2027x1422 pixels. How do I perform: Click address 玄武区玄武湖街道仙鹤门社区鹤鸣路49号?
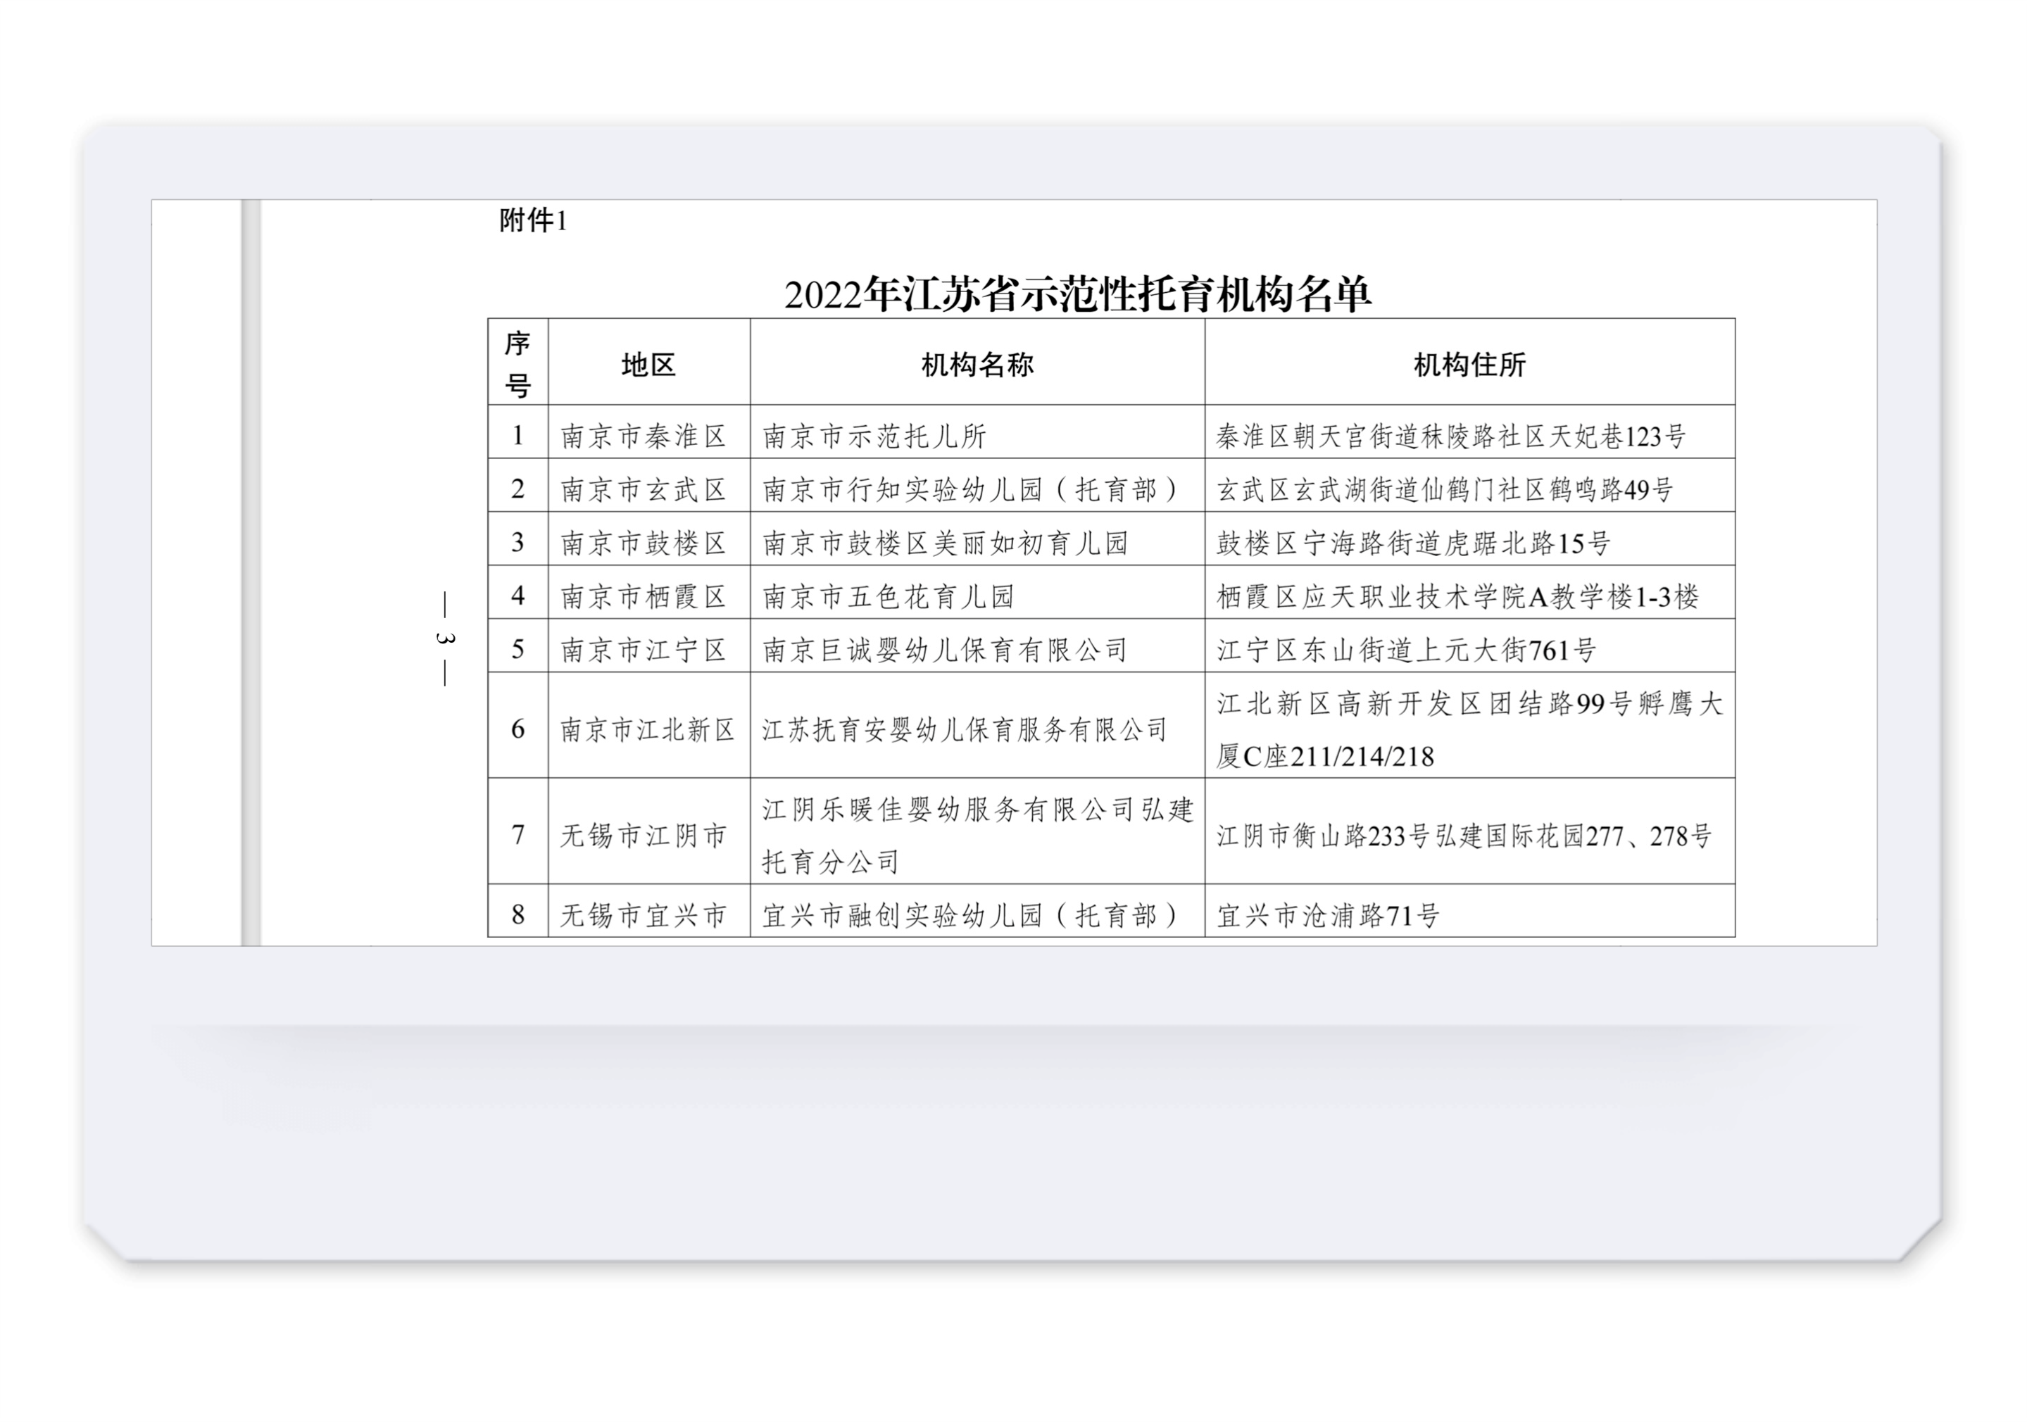click(x=1445, y=489)
